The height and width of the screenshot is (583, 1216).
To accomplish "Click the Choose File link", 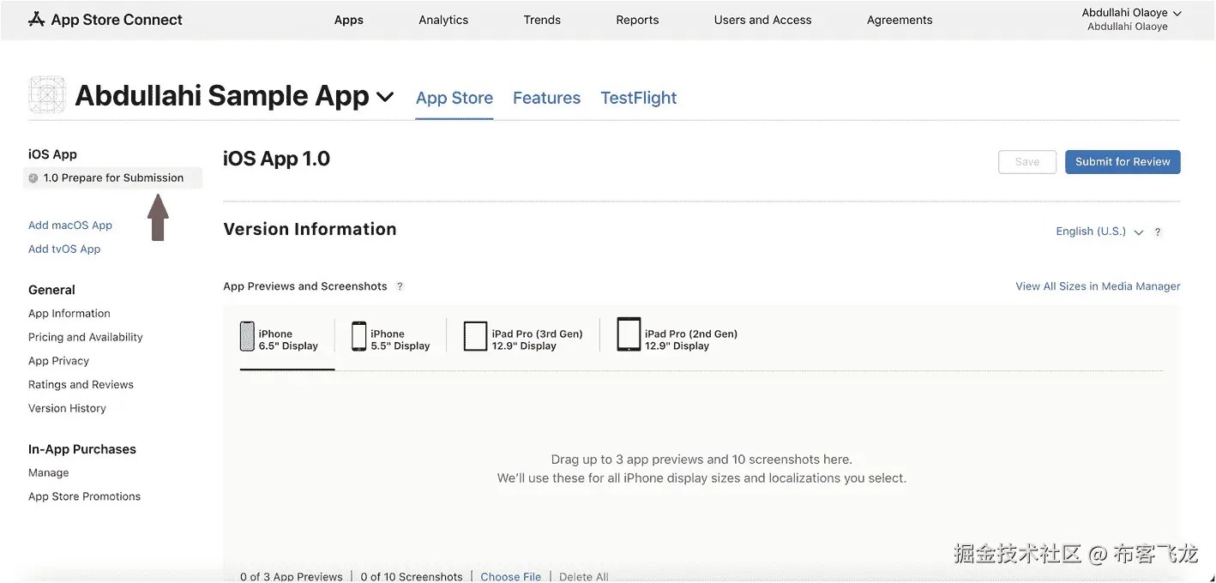I will coord(511,576).
